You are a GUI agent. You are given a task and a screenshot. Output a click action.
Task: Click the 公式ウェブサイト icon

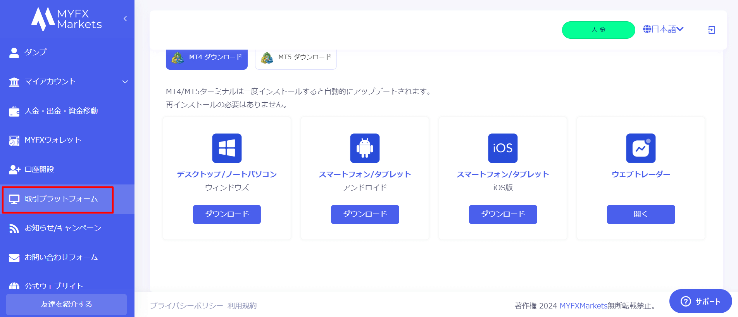pyautogui.click(x=14, y=286)
